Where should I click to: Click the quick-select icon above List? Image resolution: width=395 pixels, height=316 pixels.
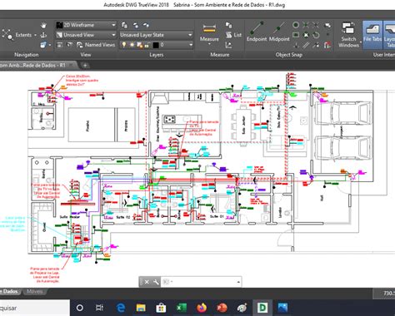[x=228, y=25]
